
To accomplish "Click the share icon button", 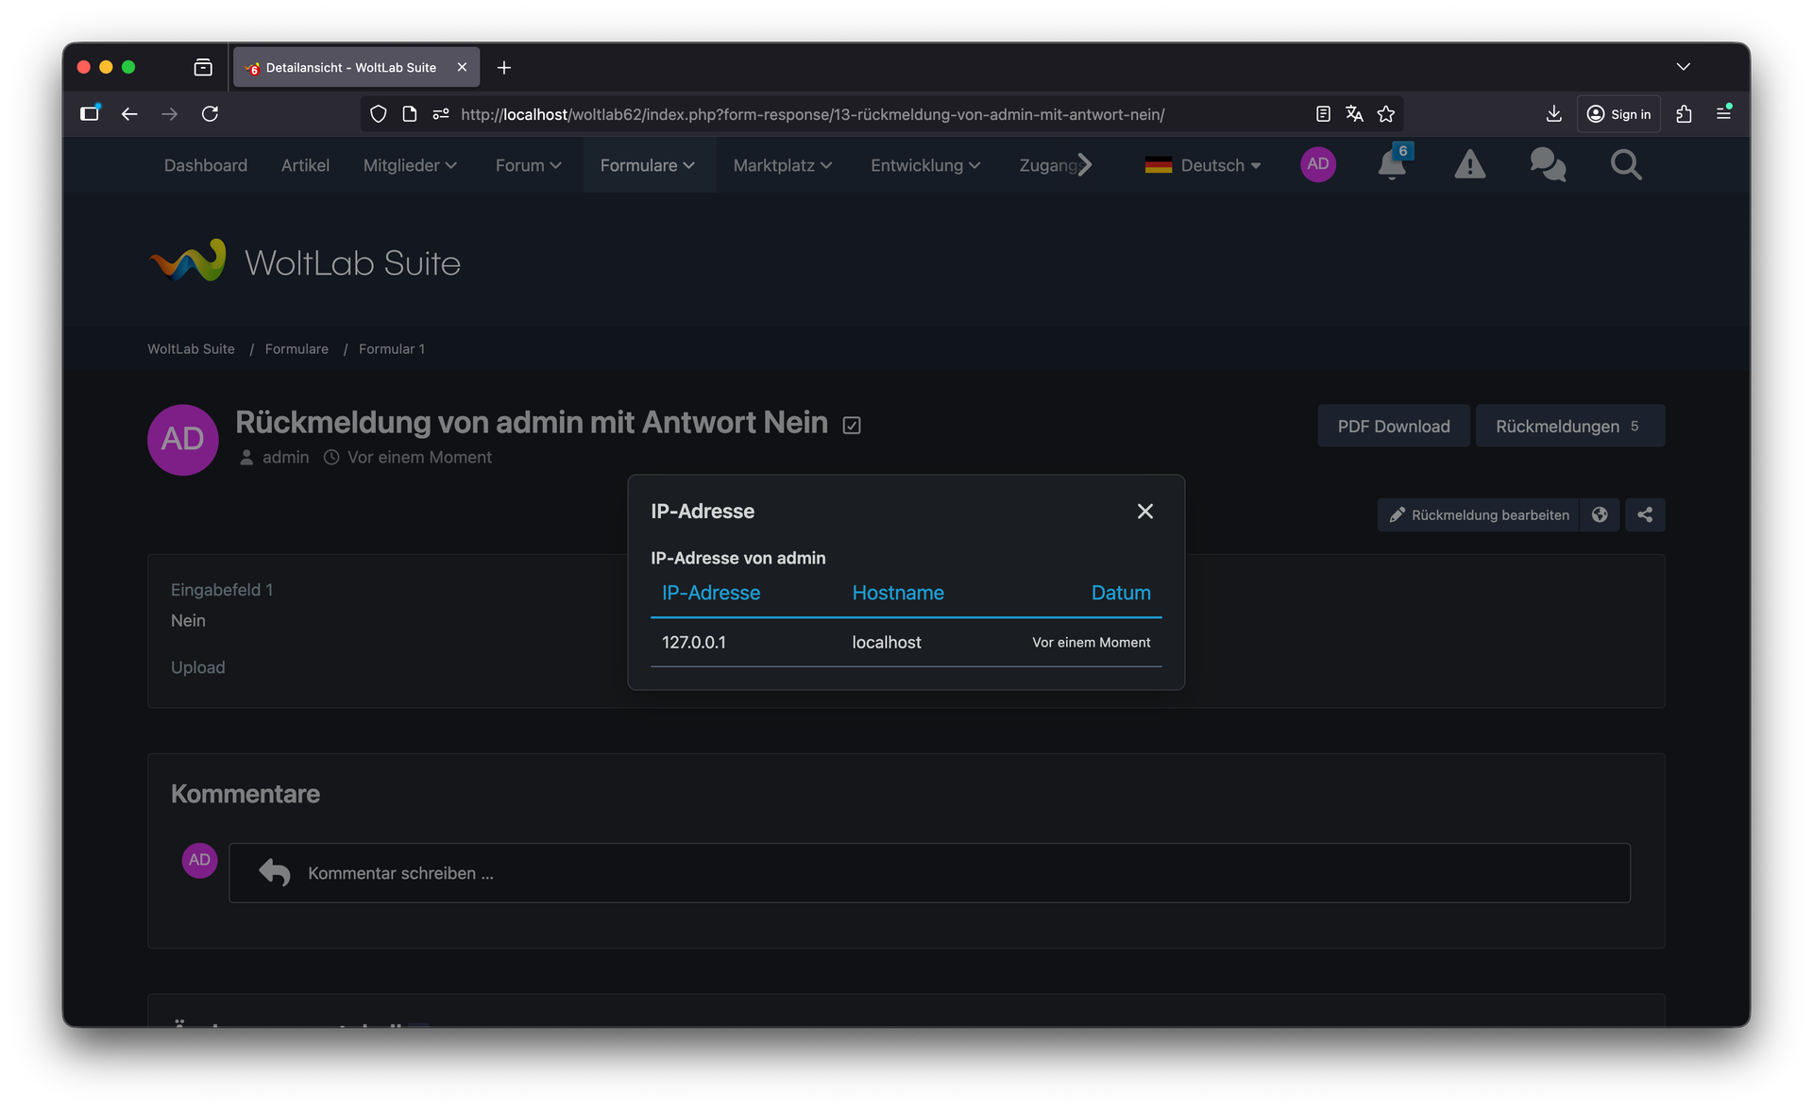I will click(1645, 514).
